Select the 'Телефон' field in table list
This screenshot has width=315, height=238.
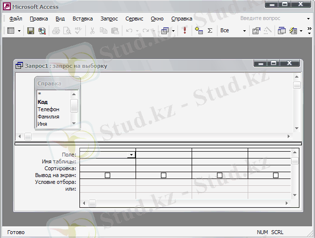coord(48,110)
